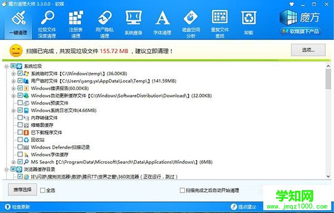Open 重复文件查找 tab

(220, 24)
